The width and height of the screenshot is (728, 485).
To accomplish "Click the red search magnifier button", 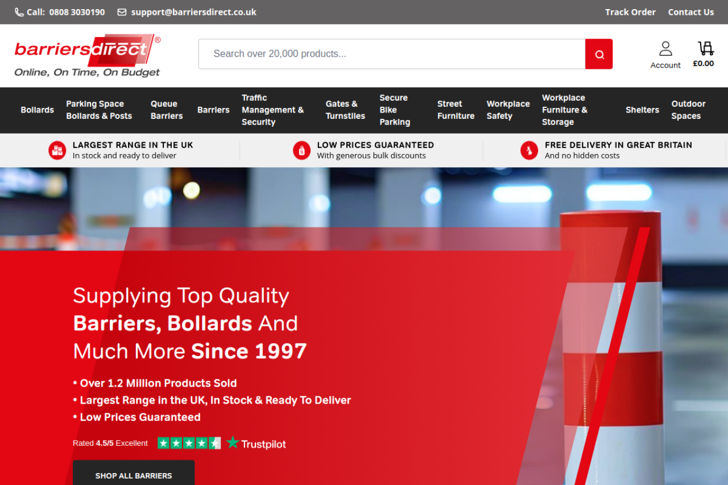I will [599, 54].
